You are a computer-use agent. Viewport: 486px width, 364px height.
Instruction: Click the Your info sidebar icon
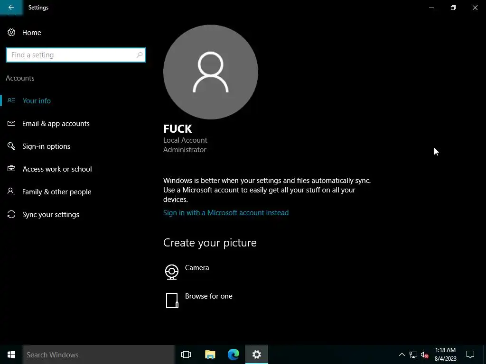tap(11, 100)
